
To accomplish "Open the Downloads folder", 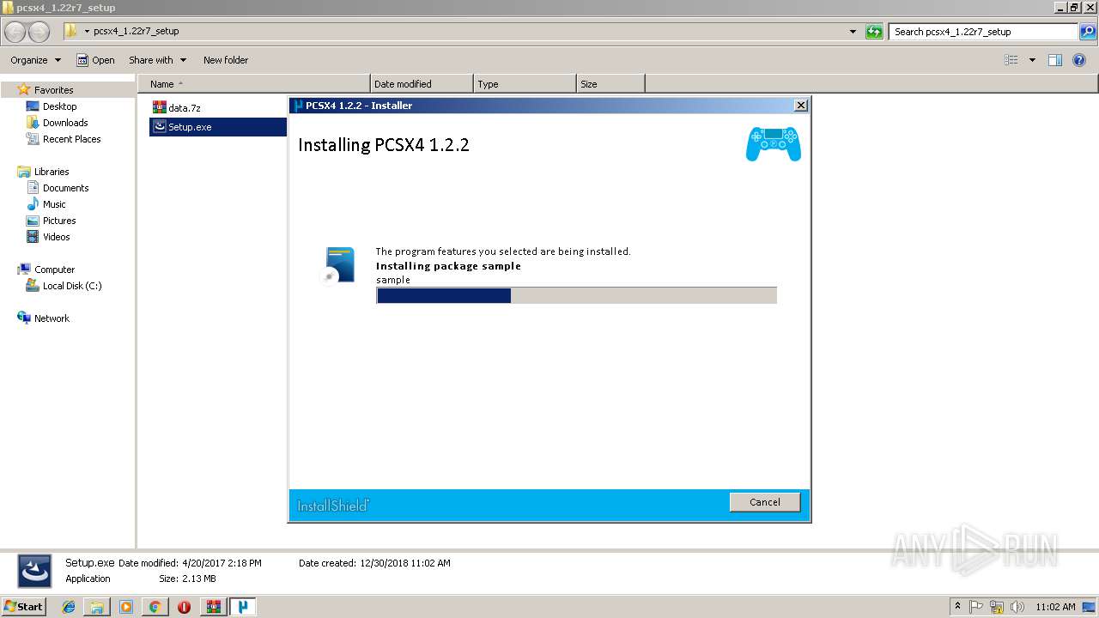I will pos(65,123).
